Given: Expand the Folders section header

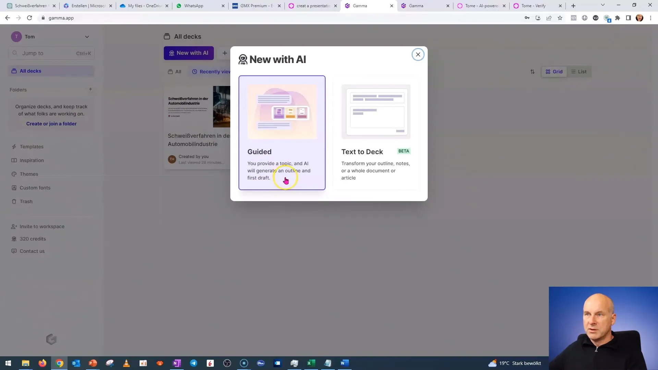Looking at the screenshot, I should (x=18, y=89).
